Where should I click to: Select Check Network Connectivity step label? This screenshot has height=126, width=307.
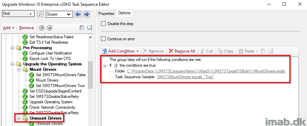(x=52, y=107)
